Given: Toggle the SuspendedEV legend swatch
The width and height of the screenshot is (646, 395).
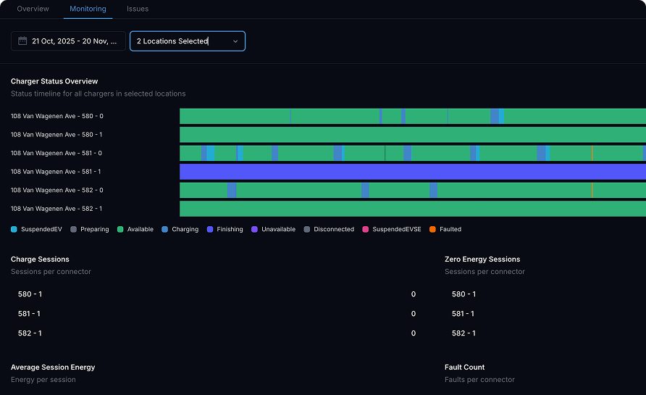Looking at the screenshot, I should (14, 229).
